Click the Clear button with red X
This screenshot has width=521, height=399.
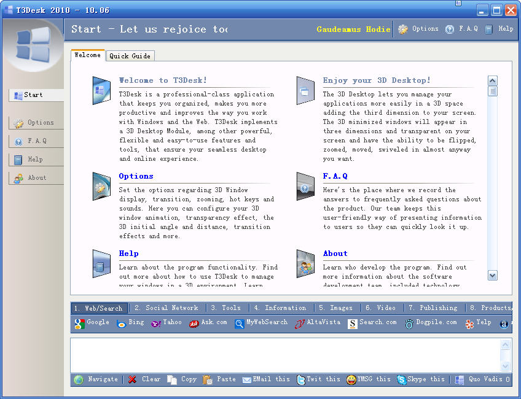pyautogui.click(x=144, y=379)
